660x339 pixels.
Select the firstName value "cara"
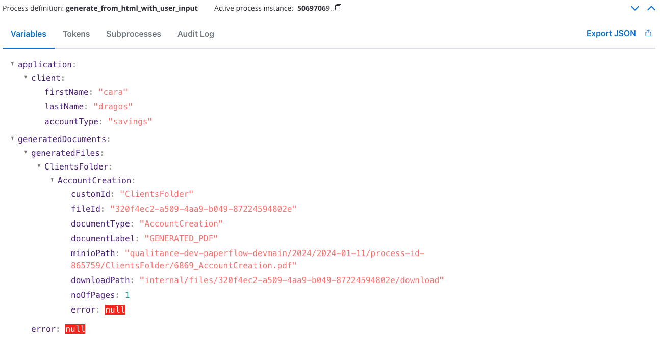tap(113, 92)
